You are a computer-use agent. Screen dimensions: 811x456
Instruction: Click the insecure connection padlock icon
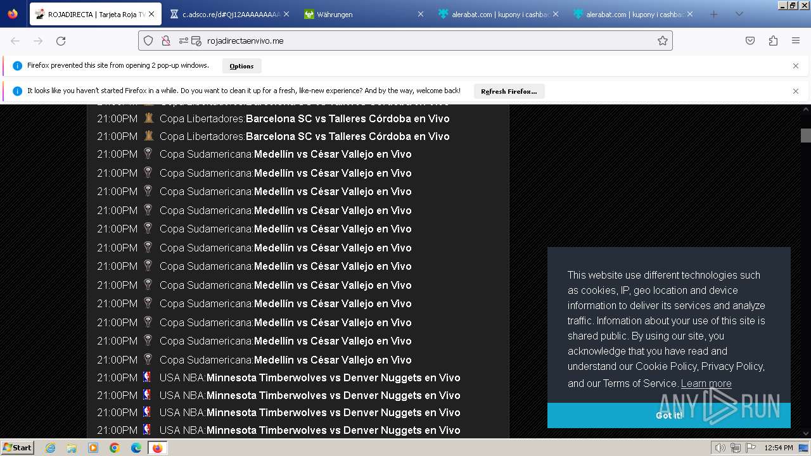coord(166,41)
